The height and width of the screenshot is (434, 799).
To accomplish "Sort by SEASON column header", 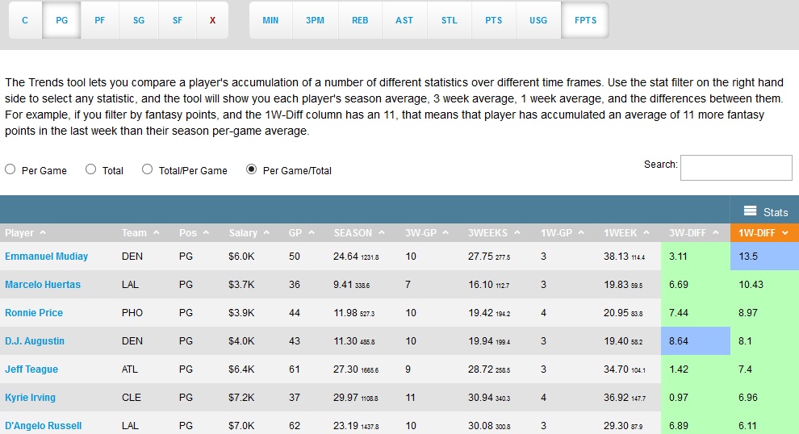I will (359, 233).
